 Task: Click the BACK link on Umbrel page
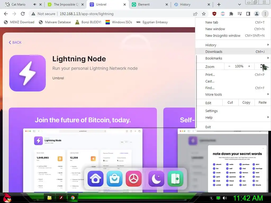coord(15,42)
